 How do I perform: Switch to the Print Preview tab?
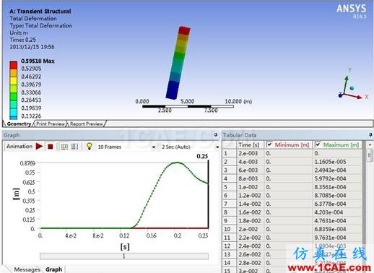pyautogui.click(x=51, y=124)
